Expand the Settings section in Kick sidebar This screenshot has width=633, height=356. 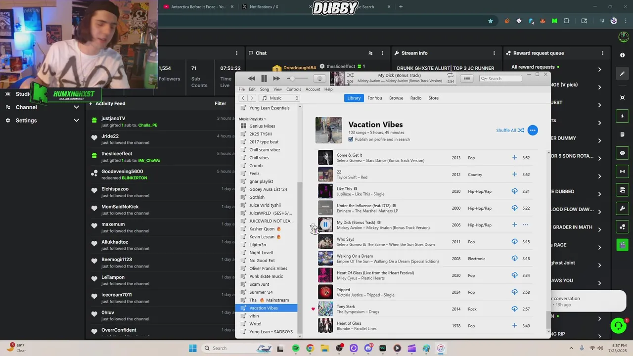click(x=76, y=120)
